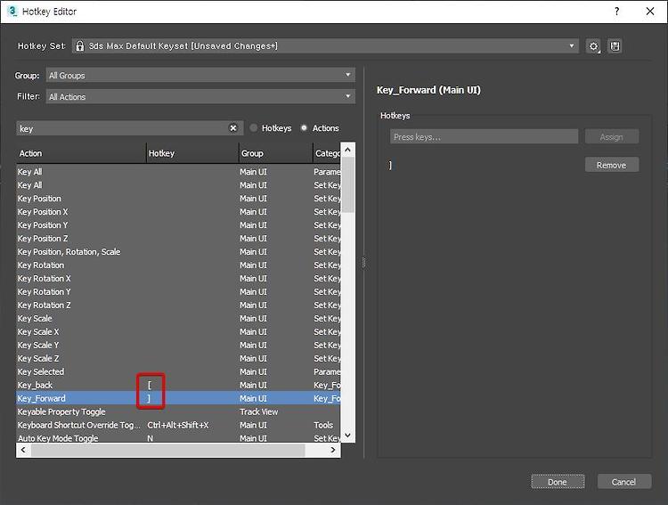Click the vertical scrollbar thumb of action list
The width and height of the screenshot is (668, 505).
(x=347, y=184)
